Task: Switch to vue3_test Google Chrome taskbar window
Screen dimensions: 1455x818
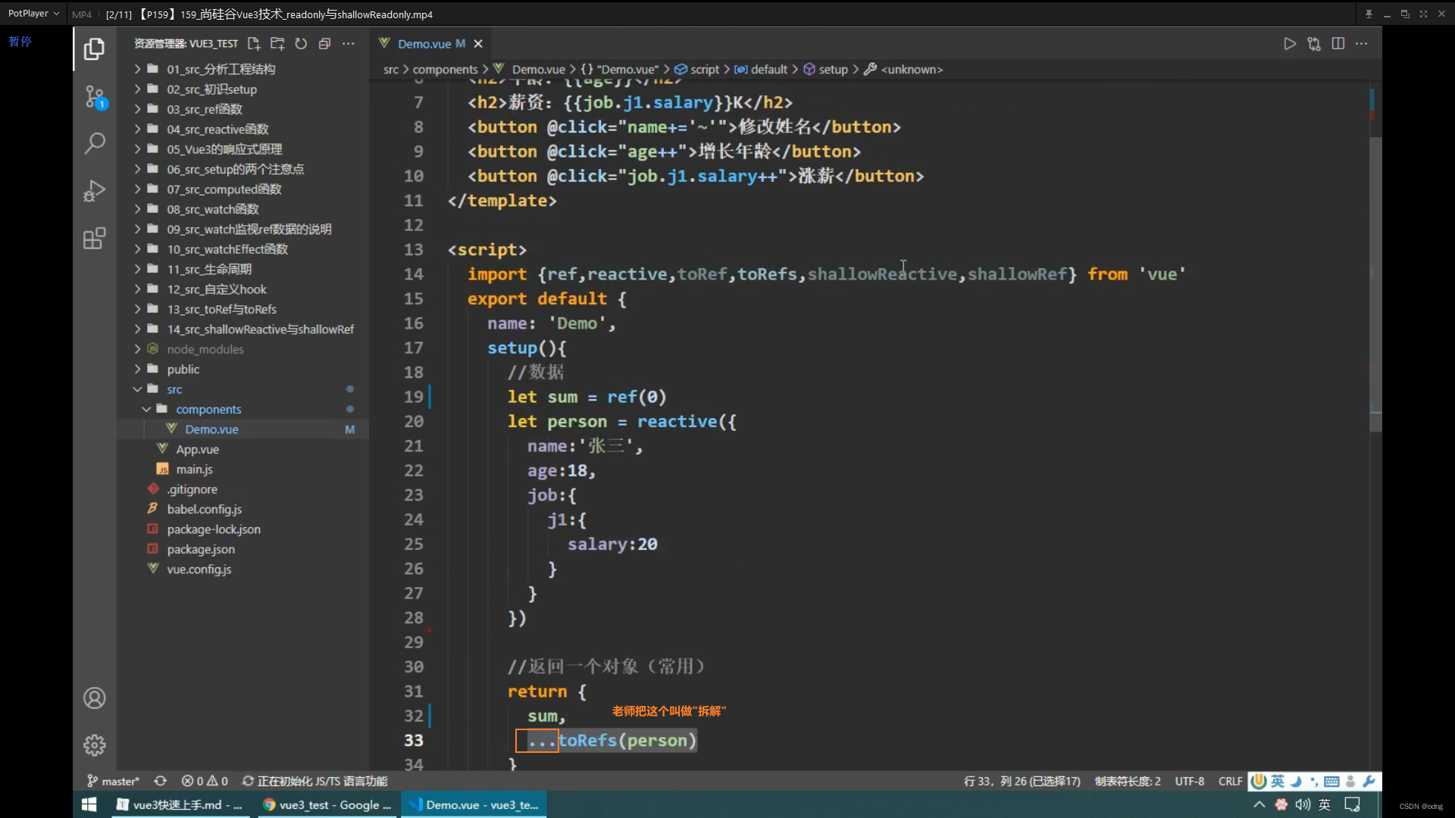Action: pyautogui.click(x=327, y=804)
